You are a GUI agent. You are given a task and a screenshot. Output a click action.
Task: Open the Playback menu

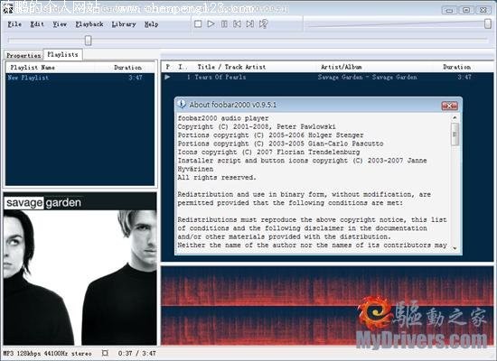89,24
